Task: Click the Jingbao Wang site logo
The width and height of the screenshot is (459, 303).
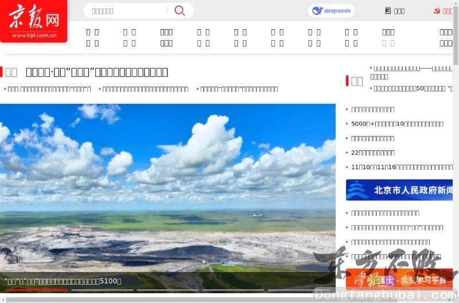Action: click(x=33, y=21)
